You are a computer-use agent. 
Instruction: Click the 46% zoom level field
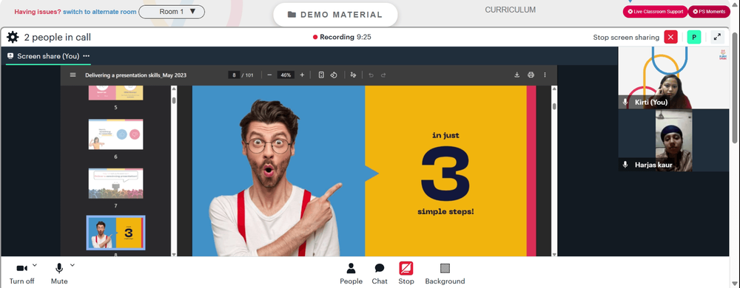286,75
